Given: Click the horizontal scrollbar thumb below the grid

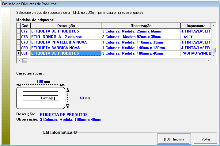Looking at the screenshot, I should (25, 61).
